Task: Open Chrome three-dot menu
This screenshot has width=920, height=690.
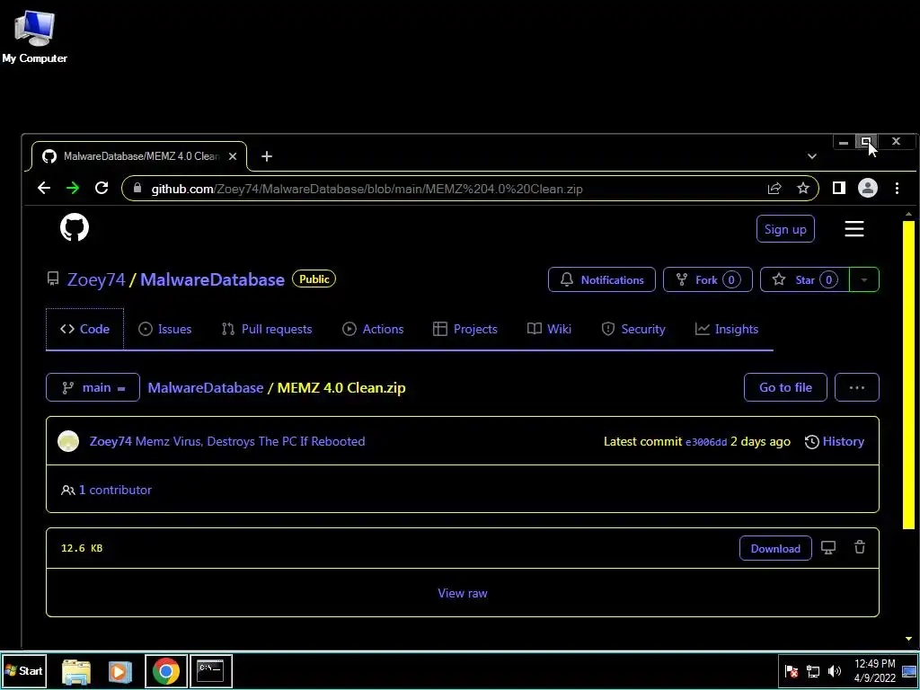Action: coord(898,189)
